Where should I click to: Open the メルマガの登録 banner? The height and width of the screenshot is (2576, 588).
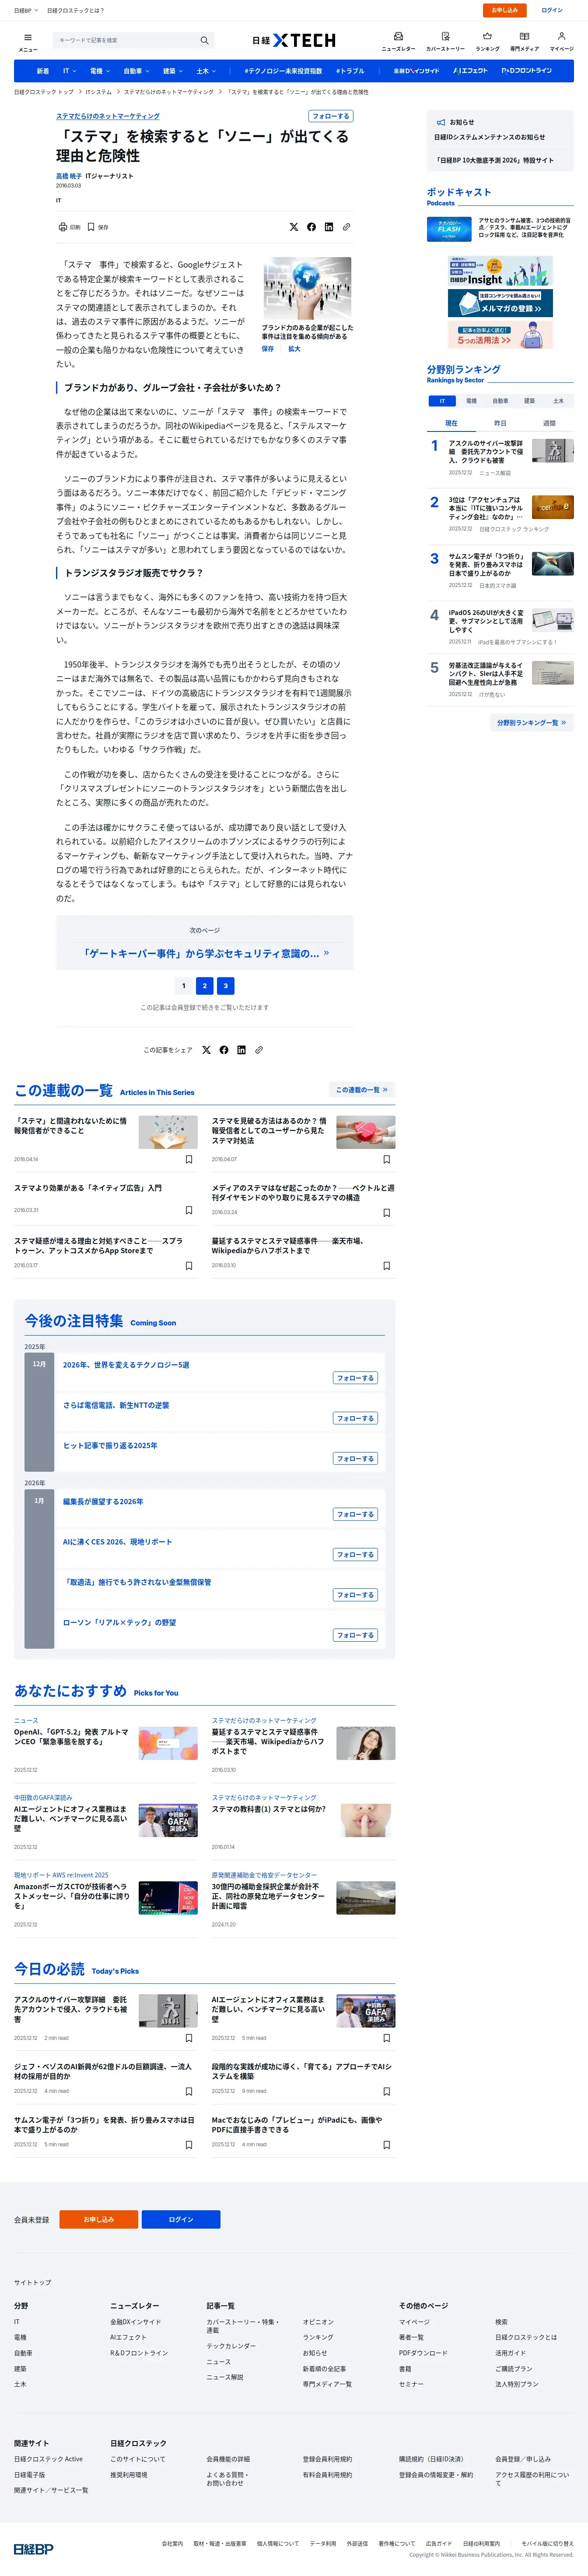[500, 303]
